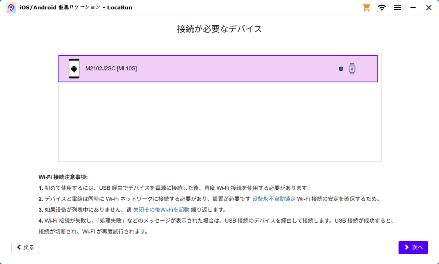The width and height of the screenshot is (439, 264).
Task: Proceed with the 次へ button
Action: pos(413,248)
